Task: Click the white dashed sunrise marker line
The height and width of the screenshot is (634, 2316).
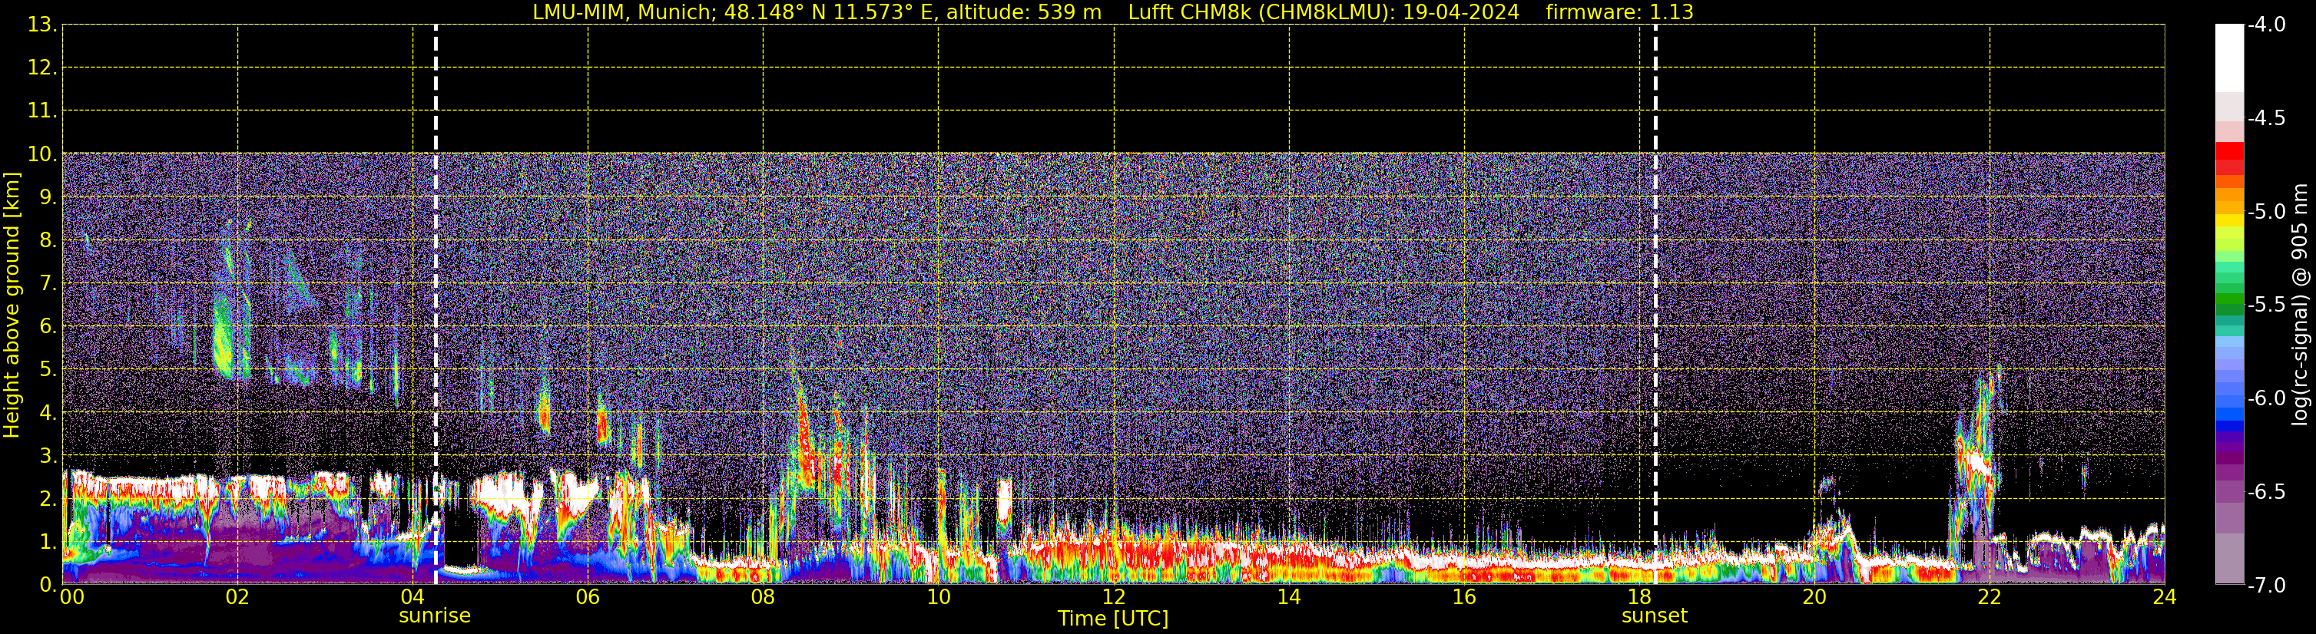Action: [436, 305]
